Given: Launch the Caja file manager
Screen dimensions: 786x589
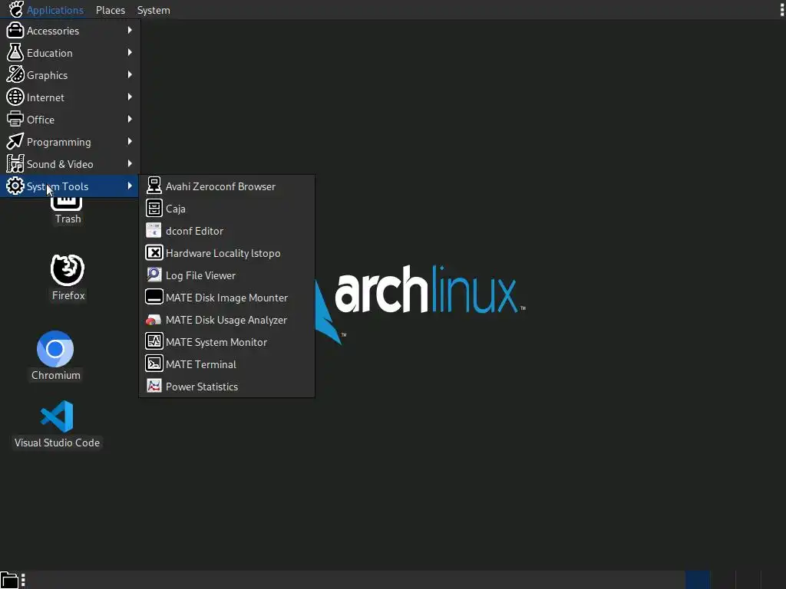Looking at the screenshot, I should click(226, 209).
